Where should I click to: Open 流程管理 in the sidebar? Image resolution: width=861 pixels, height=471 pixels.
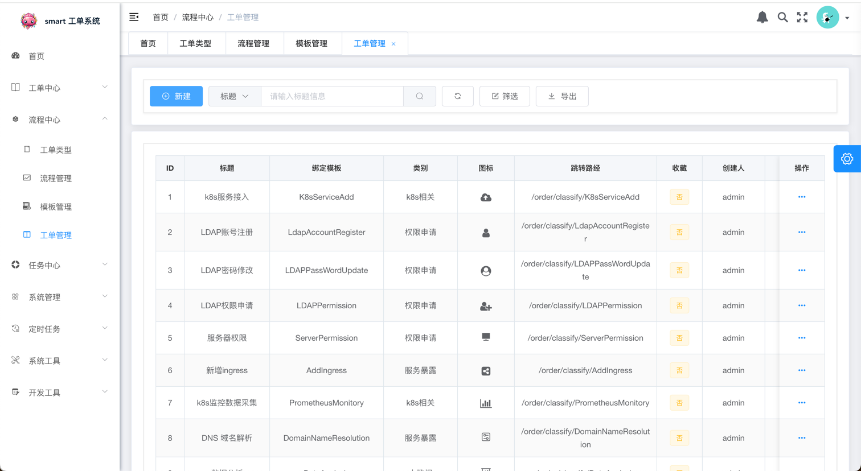pos(60,178)
